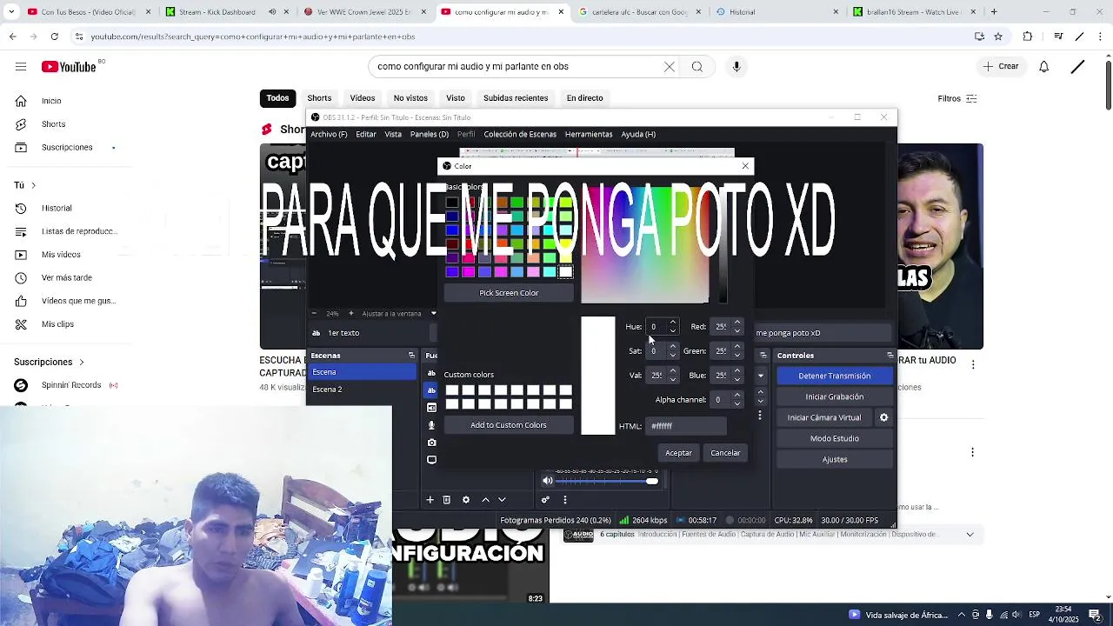Zoom in the OBS preview with plus
Image resolution: width=1113 pixels, height=626 pixels.
tap(350, 313)
